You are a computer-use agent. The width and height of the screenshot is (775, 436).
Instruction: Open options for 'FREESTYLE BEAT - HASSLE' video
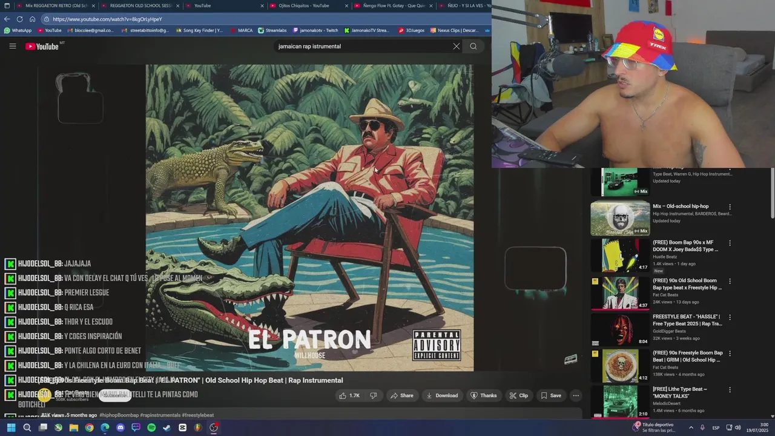[x=730, y=317]
